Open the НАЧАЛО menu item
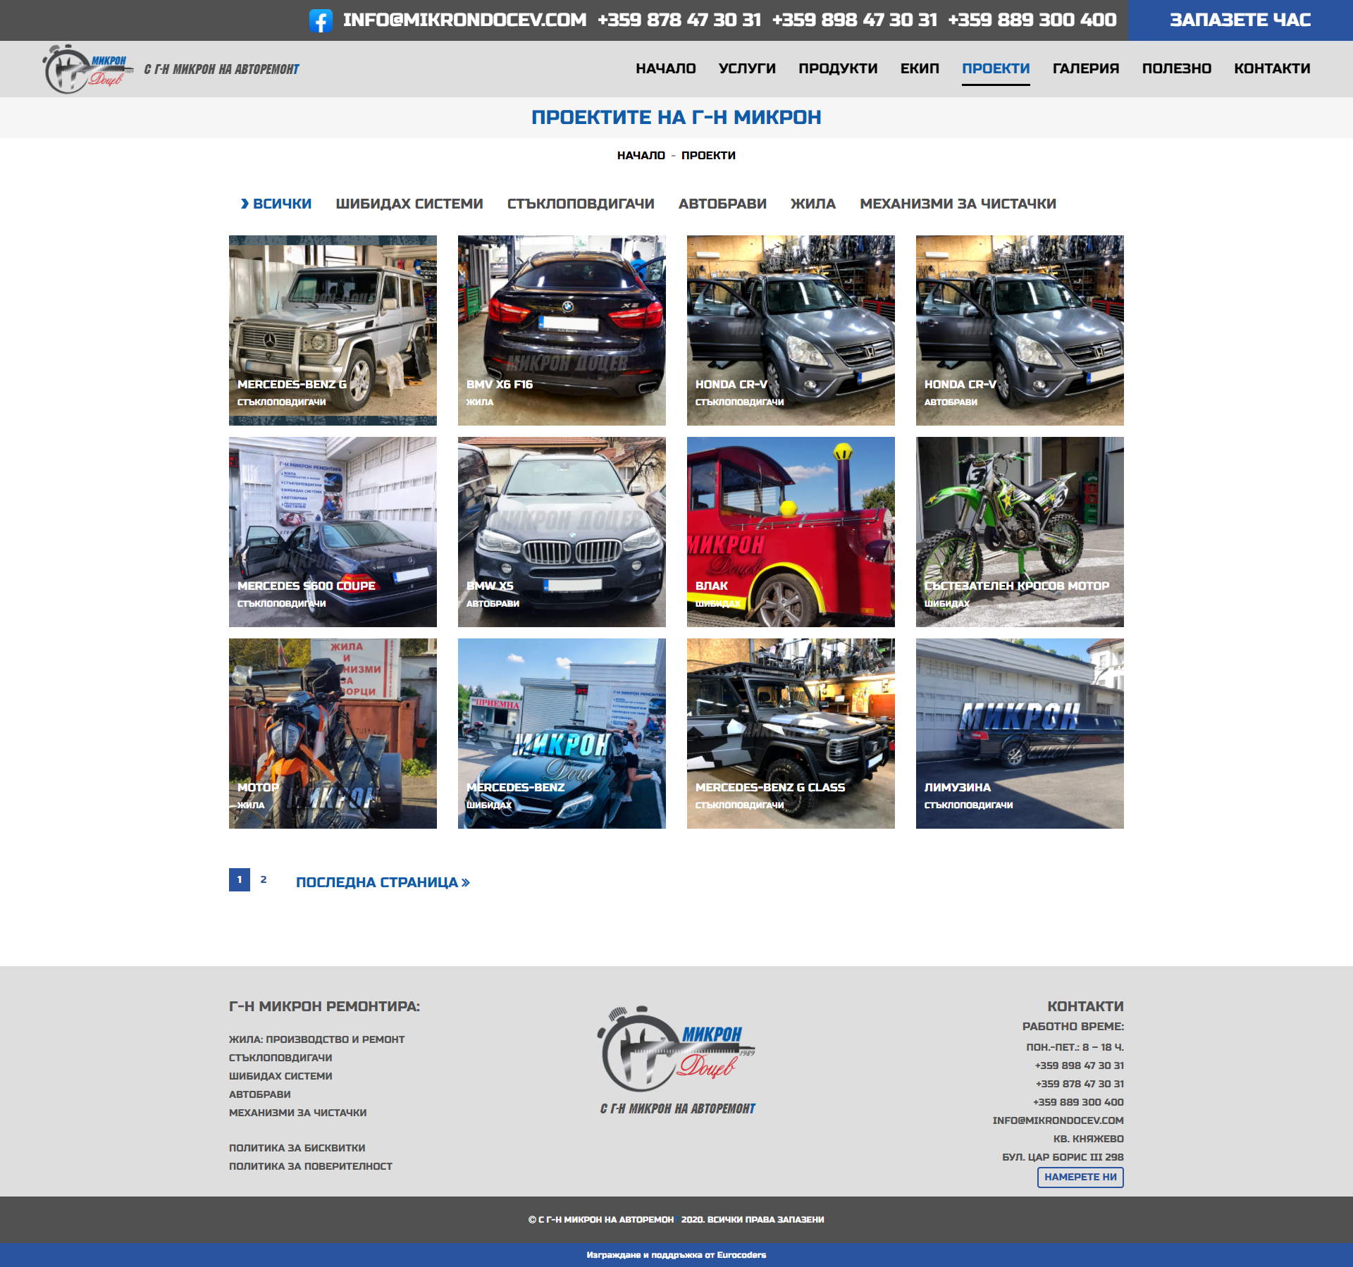Image resolution: width=1353 pixels, height=1267 pixels. [666, 68]
